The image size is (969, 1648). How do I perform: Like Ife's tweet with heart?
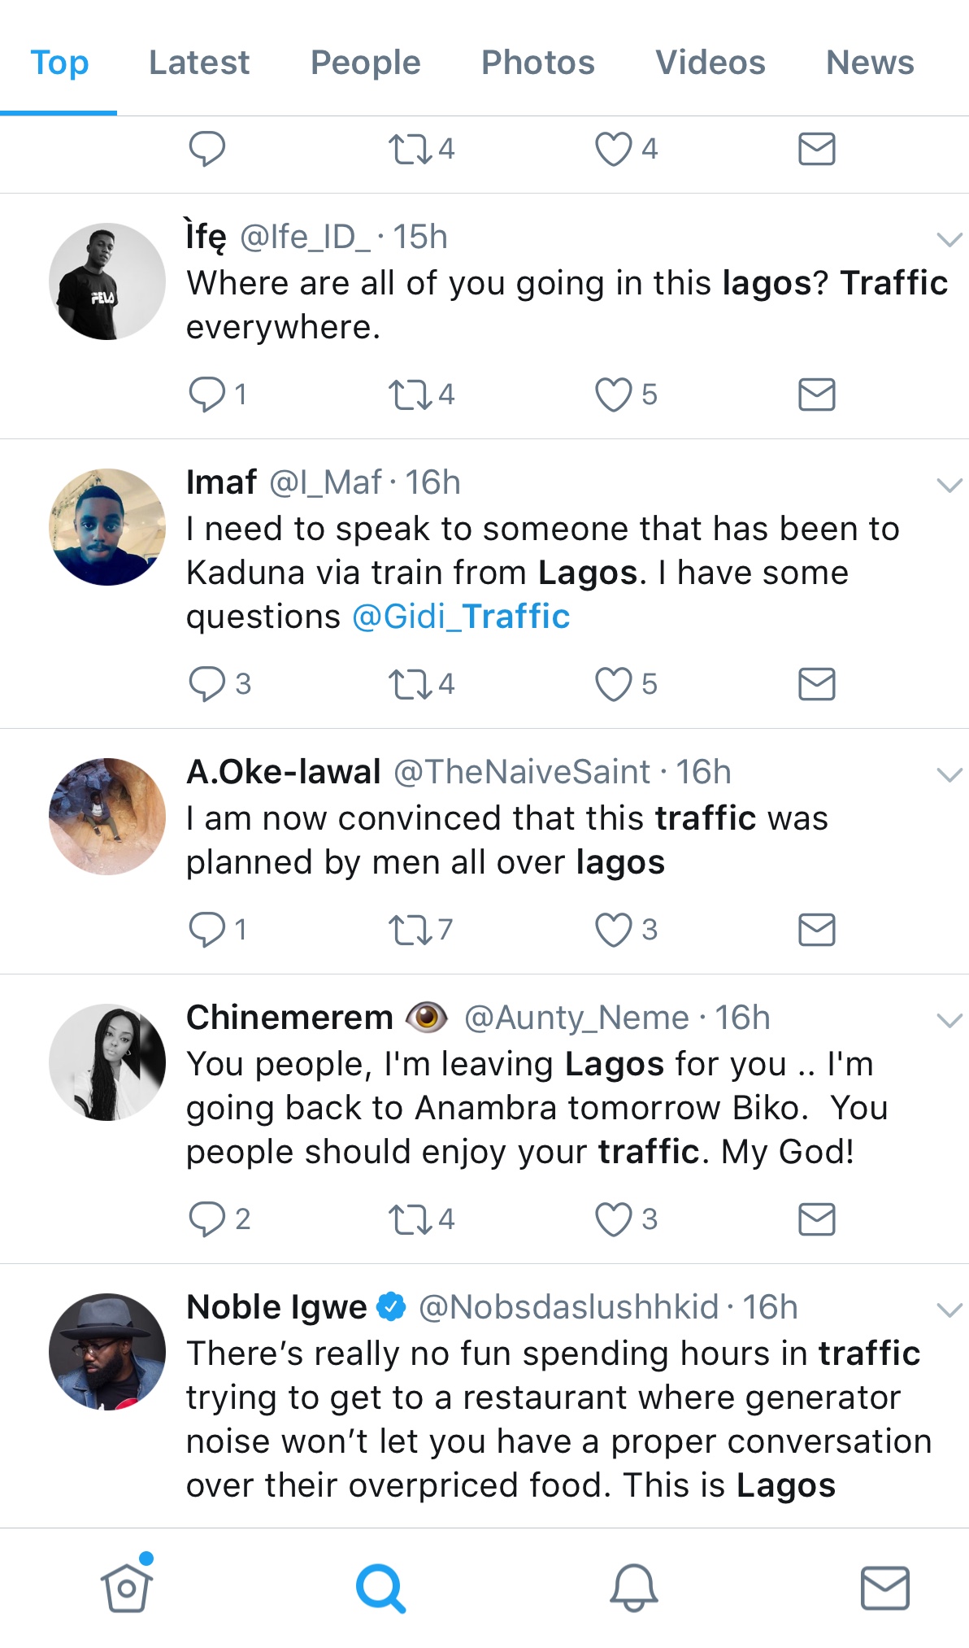coord(614,395)
